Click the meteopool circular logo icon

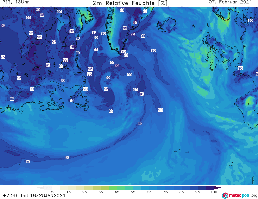point(225,195)
